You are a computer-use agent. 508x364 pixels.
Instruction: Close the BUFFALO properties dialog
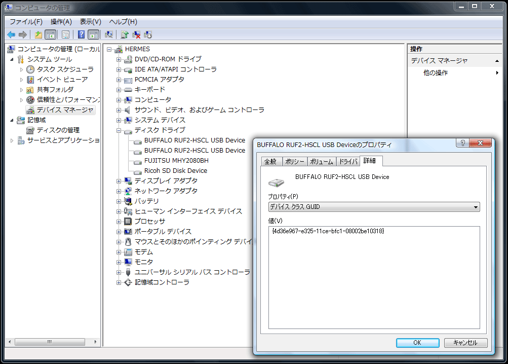click(481, 143)
